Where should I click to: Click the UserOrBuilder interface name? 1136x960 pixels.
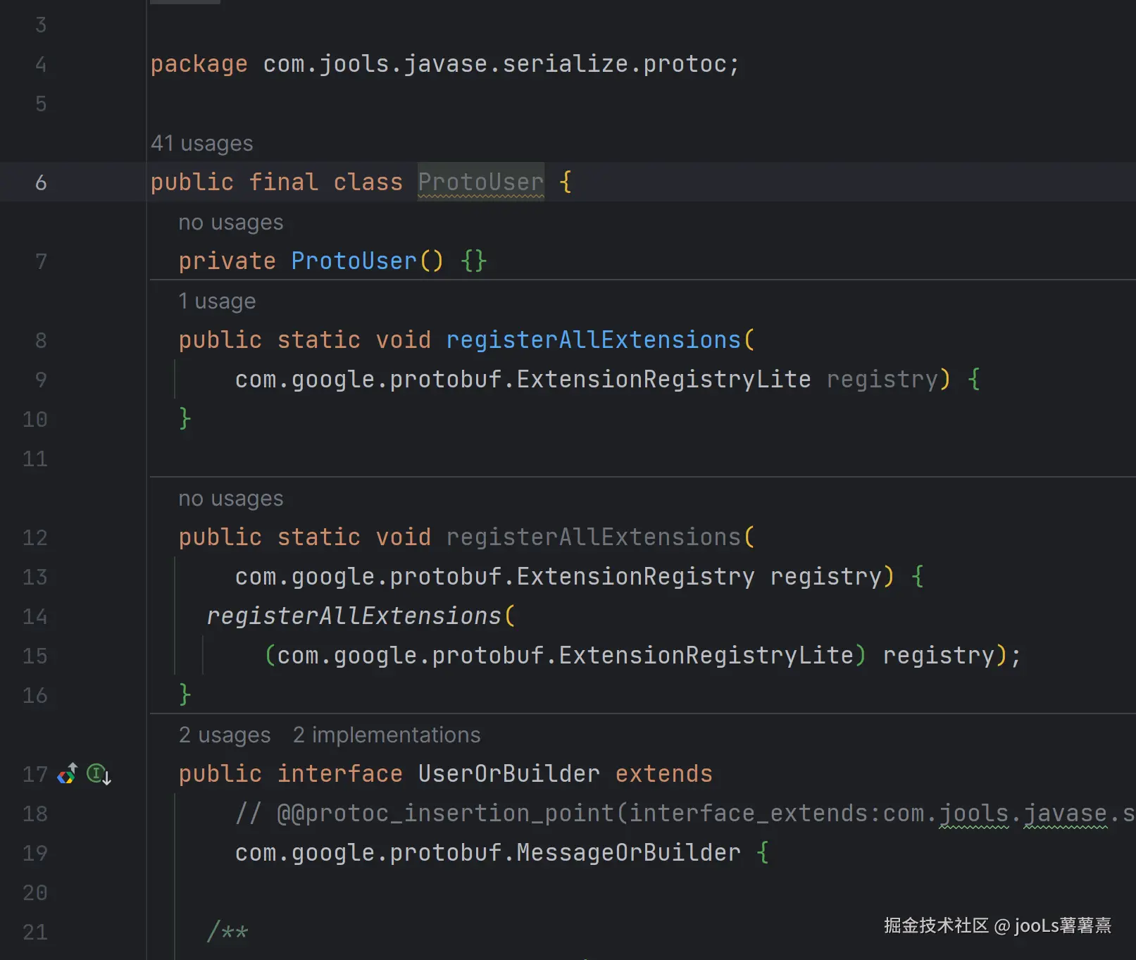coord(508,774)
